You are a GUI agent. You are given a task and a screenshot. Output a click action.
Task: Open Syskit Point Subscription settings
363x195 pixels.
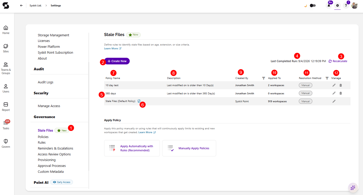pyautogui.click(x=56, y=52)
